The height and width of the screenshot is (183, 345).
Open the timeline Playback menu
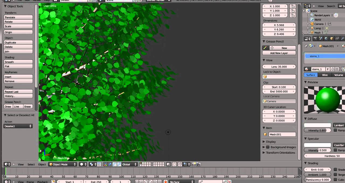42,182
